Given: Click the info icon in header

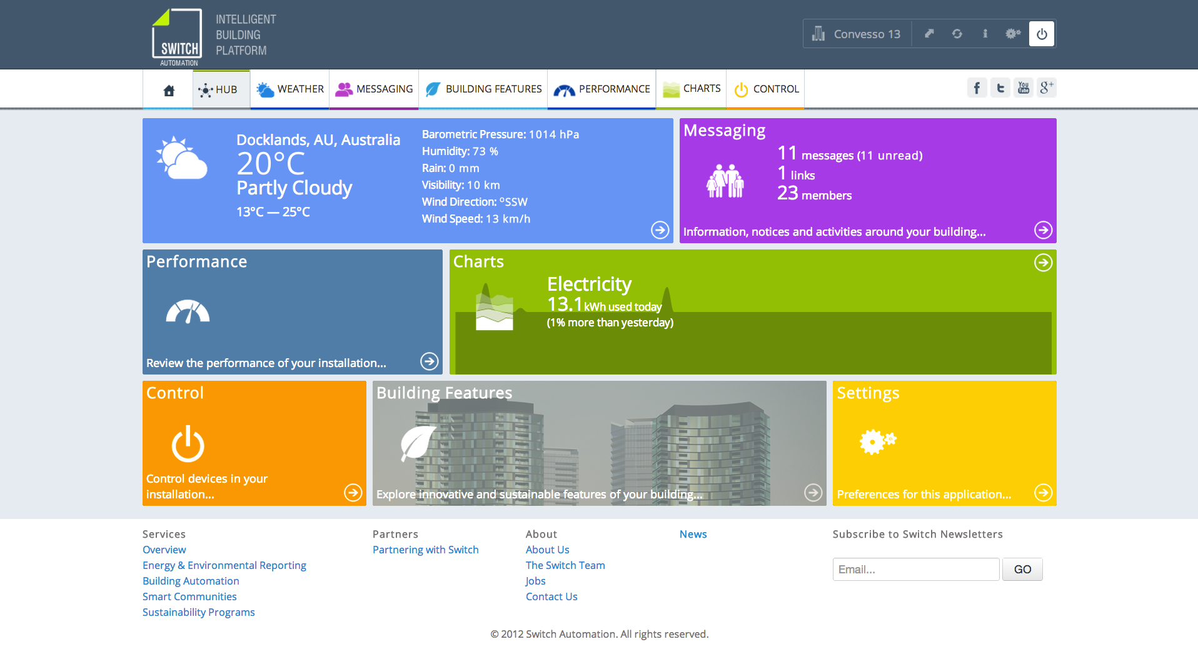Looking at the screenshot, I should [x=985, y=34].
